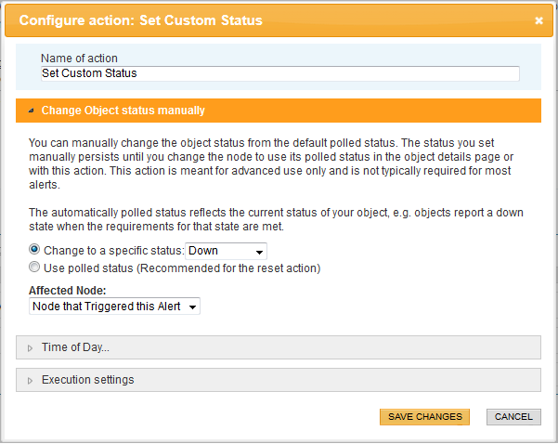Select the 'Change to a specific status' radio button
558x444 pixels.
pos(35,250)
